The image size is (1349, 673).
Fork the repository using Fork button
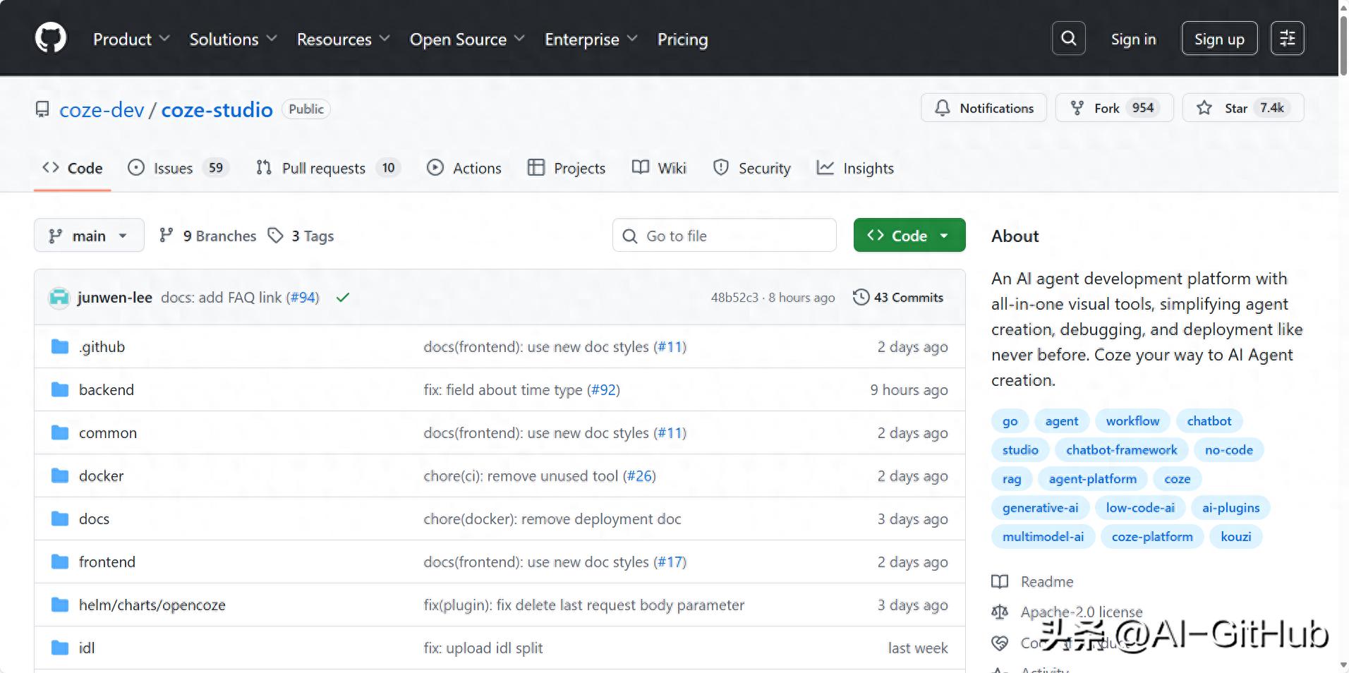tap(1114, 108)
